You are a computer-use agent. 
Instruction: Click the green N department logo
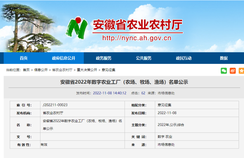click(x=77, y=27)
